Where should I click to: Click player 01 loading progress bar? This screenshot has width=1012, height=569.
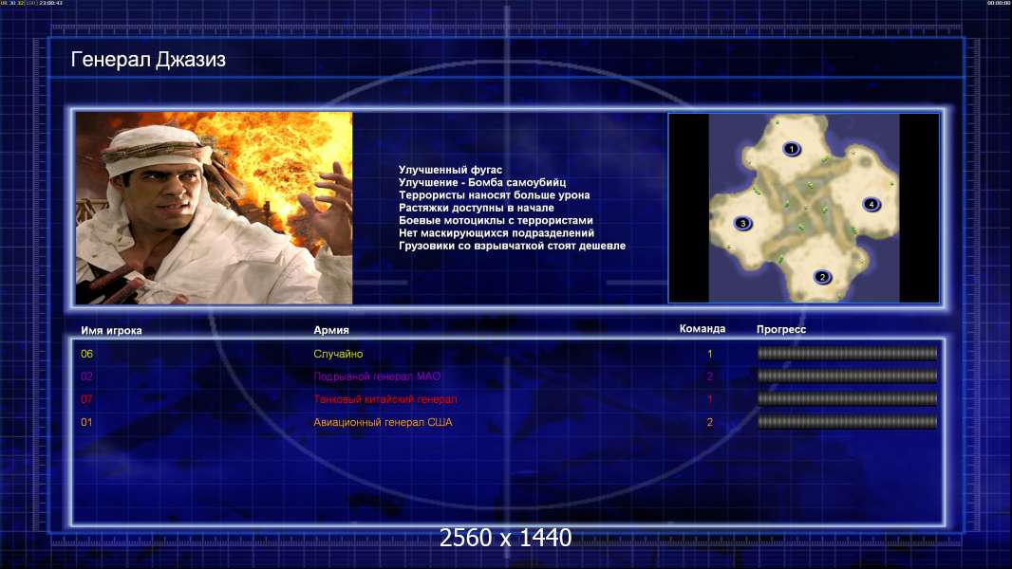click(848, 422)
